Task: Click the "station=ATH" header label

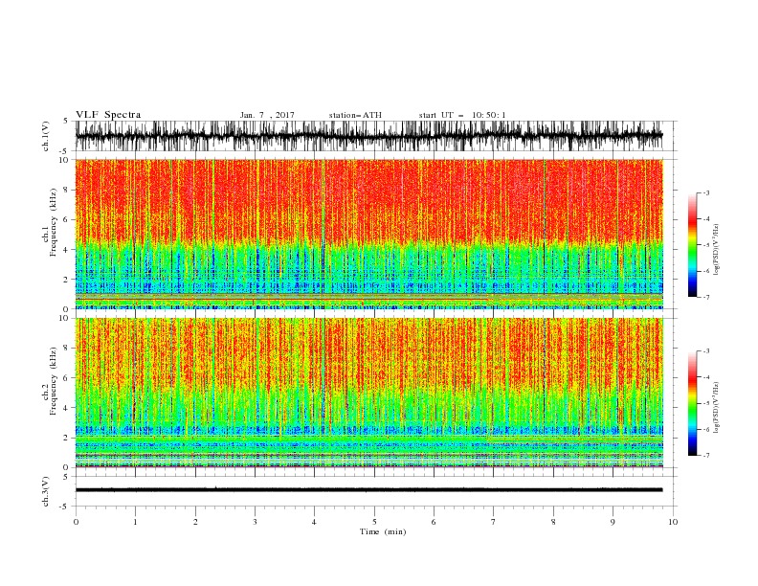Action: (355, 115)
